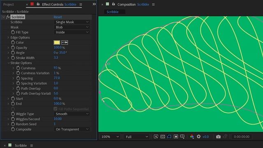
Task: Open the Composition panel menu
Action: tap(153, 5)
